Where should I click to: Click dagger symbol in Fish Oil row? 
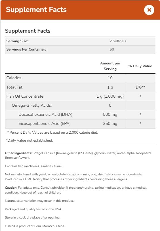point(140,96)
